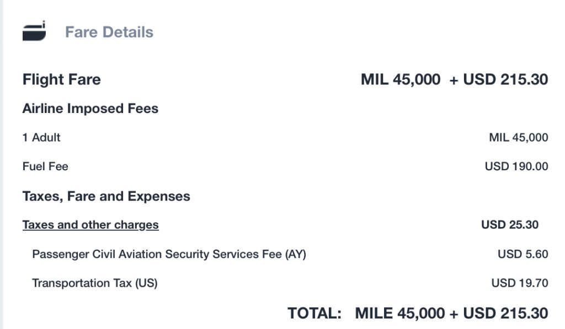
Task: Click the USD 25.30 taxes subtotal
Action: [x=509, y=225]
